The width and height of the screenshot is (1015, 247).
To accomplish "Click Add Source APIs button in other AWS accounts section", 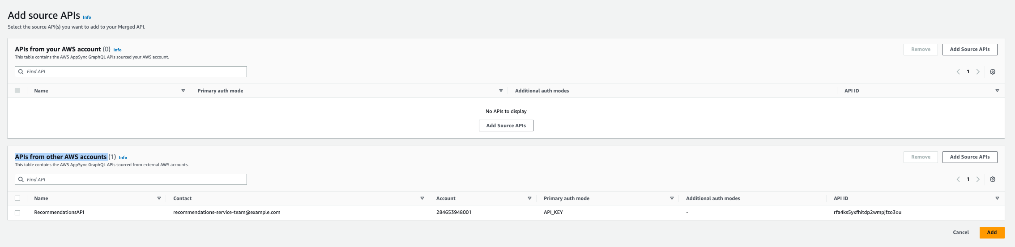I will 970,157.
